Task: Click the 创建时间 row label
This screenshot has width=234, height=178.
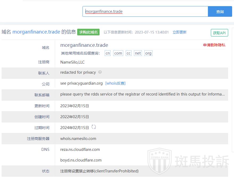Action: pyautogui.click(x=42, y=117)
